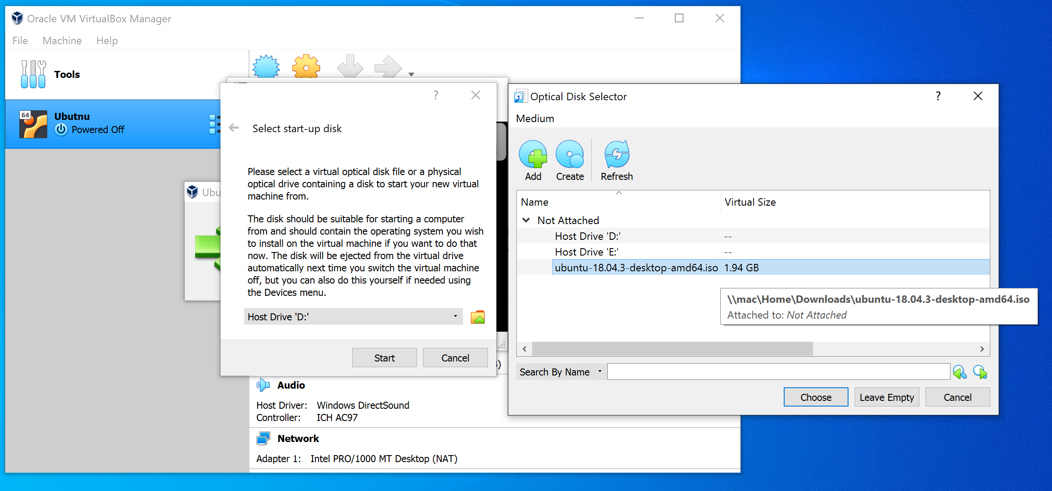
Task: Sort list by Virtual Size column header
Action: point(855,202)
